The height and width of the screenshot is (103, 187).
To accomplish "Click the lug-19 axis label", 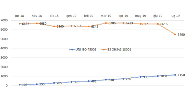I will tap(175, 16).
